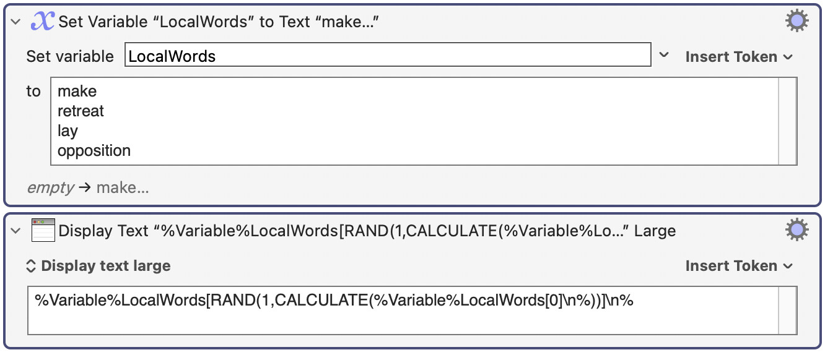Screen dimensions: 825x355
Task: Place cursor on the 'opposition' line
Action: click(x=94, y=150)
